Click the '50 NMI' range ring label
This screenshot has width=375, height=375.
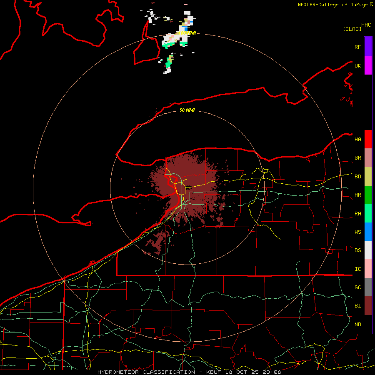(x=187, y=110)
